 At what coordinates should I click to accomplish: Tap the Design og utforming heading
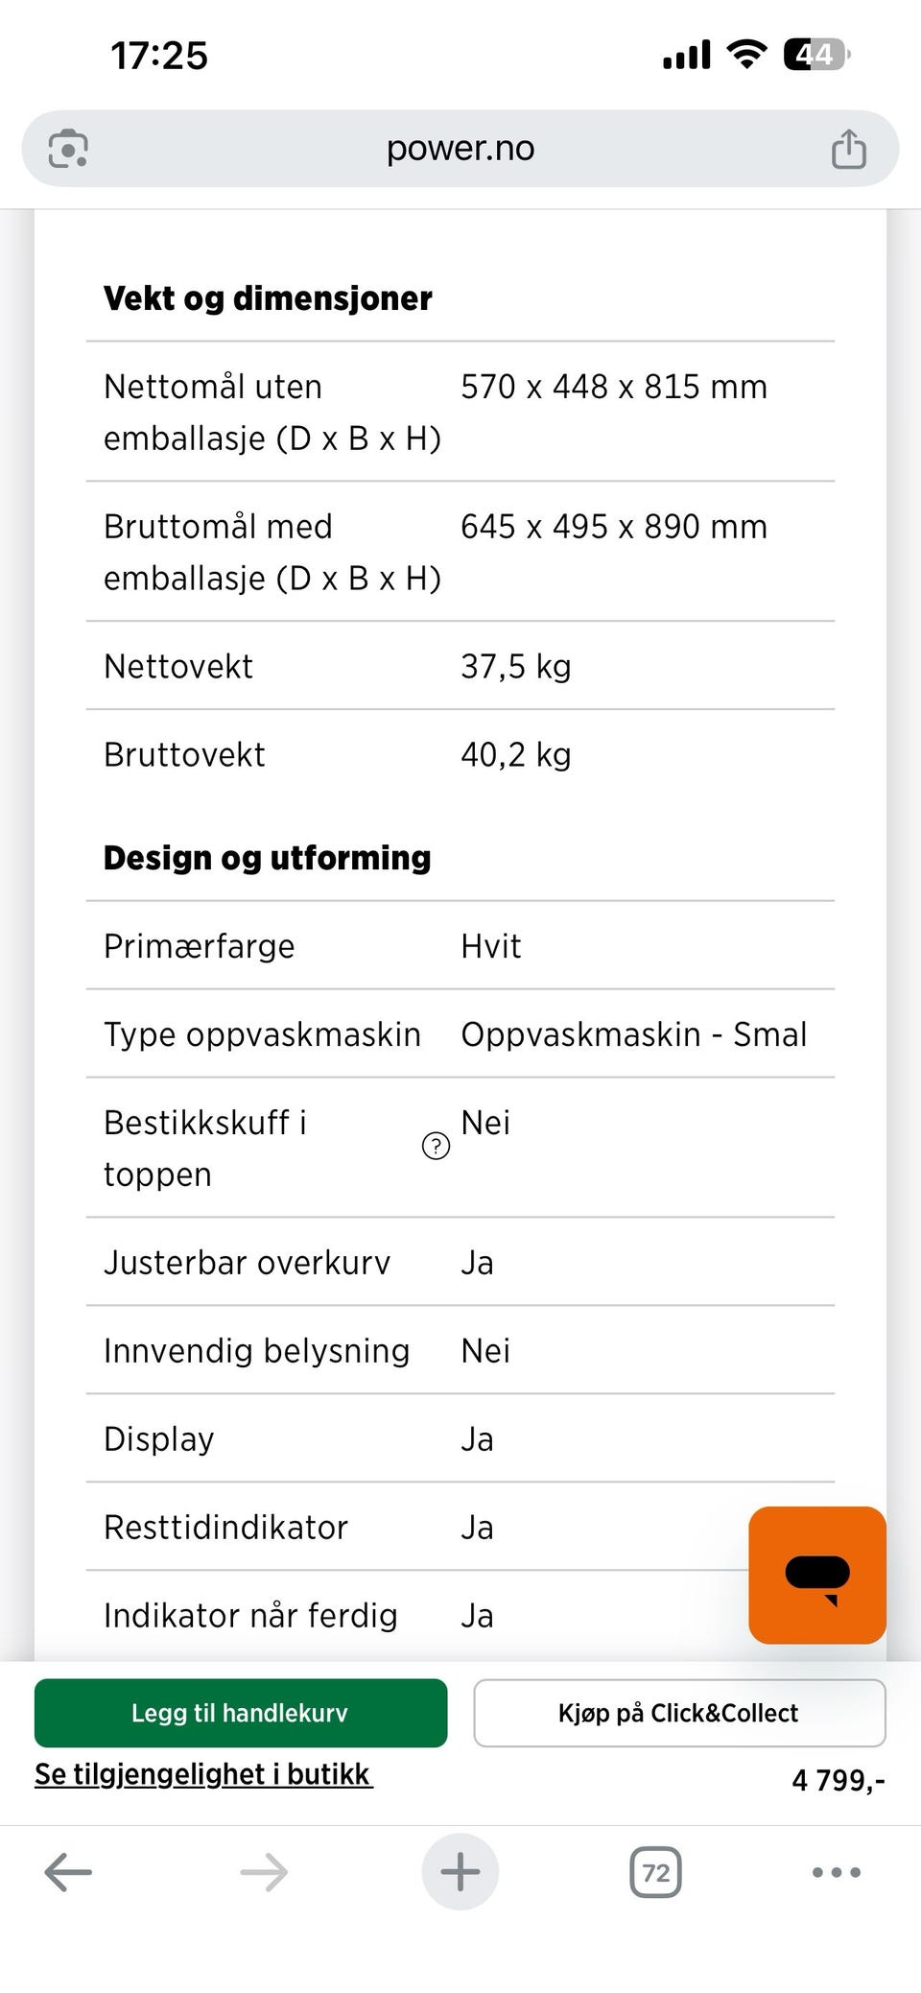click(x=267, y=858)
